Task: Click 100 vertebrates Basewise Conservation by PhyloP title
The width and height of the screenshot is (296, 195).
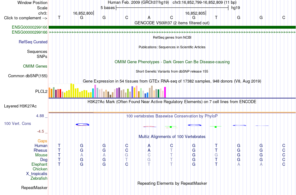Action: tap(172, 116)
